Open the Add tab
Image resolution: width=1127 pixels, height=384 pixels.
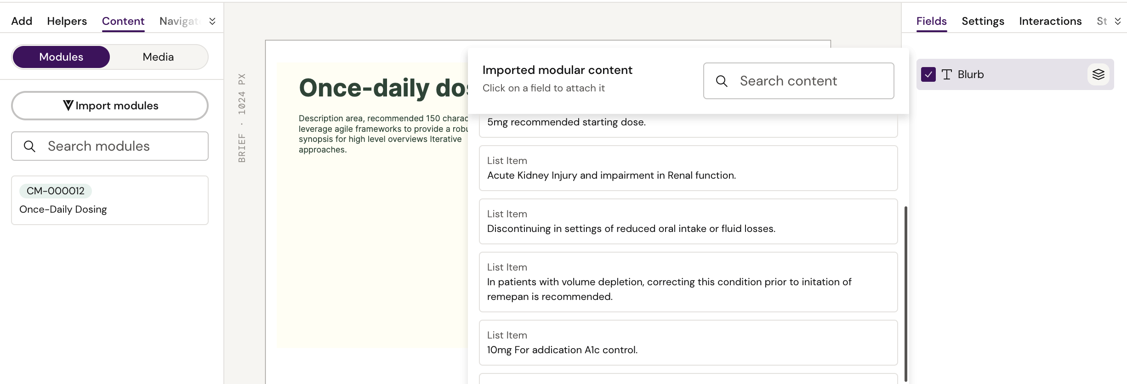(x=22, y=21)
